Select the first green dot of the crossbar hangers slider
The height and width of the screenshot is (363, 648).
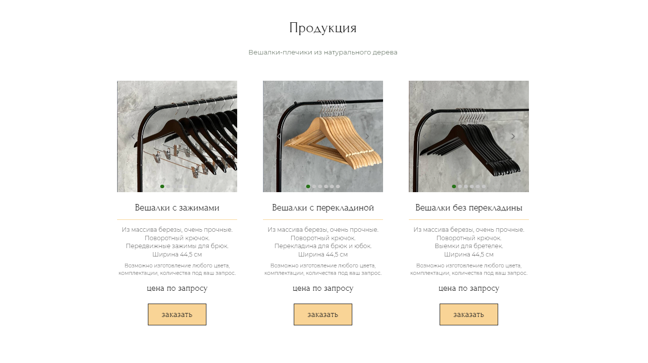pyautogui.click(x=308, y=187)
